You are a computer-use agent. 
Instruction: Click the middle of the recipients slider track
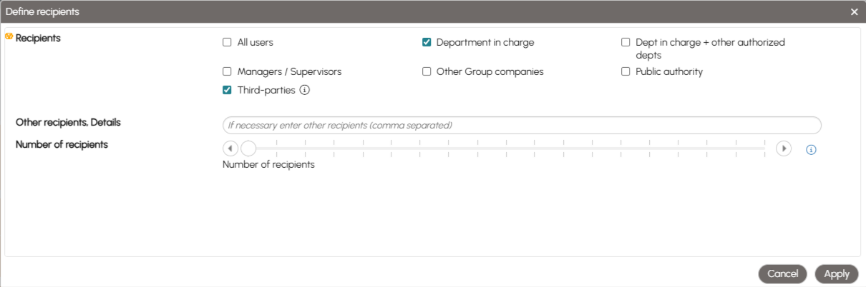click(x=507, y=148)
